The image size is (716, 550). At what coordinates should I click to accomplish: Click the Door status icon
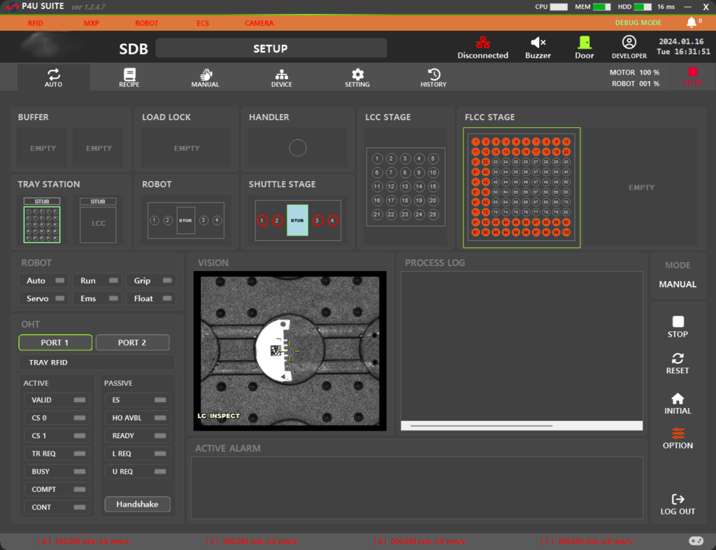pos(585,43)
